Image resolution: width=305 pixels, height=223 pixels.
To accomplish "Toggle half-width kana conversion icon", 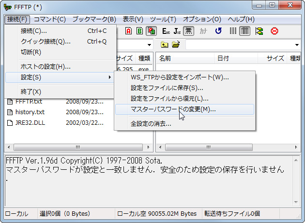I will point(203,31).
